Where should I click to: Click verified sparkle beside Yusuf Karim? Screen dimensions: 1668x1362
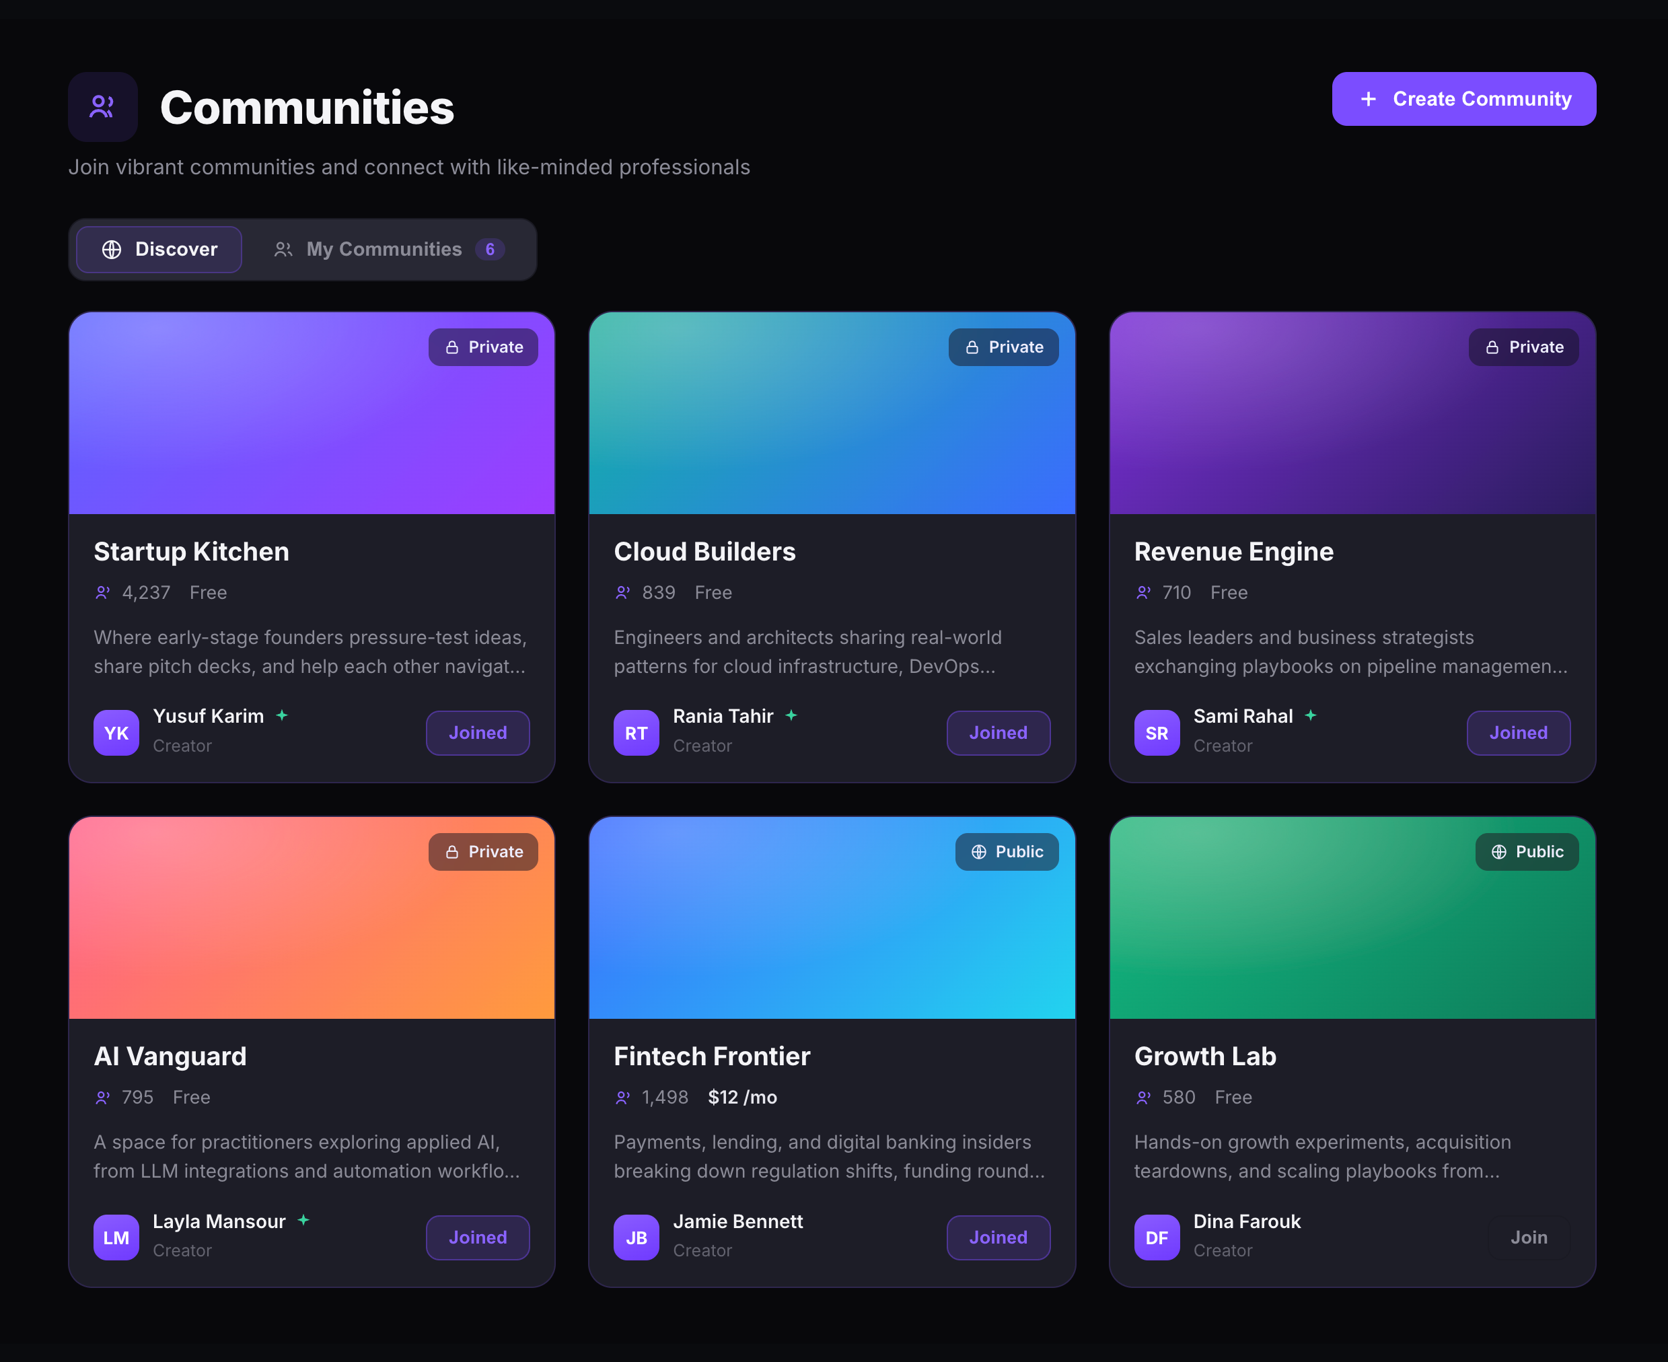click(283, 715)
